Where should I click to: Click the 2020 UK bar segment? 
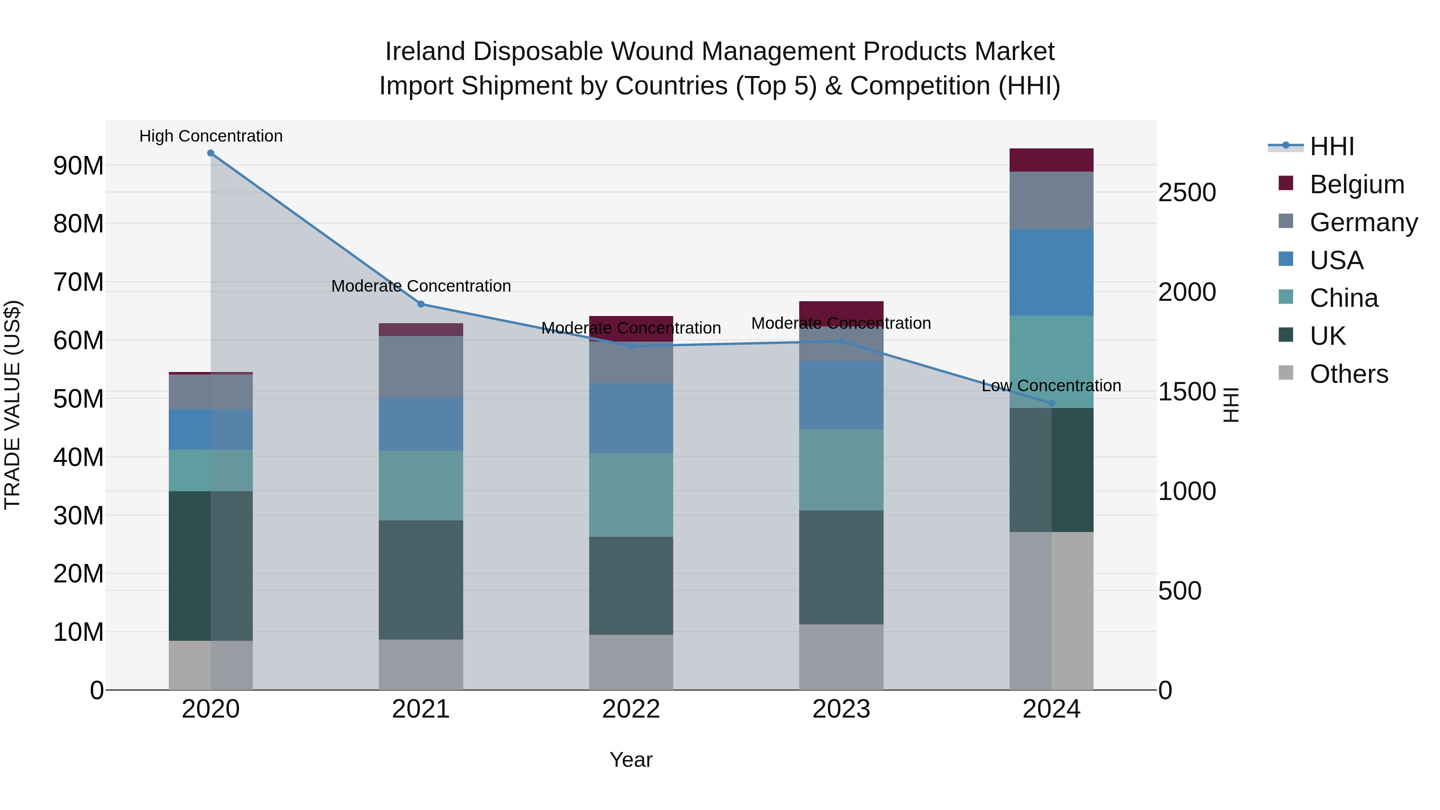tap(211, 566)
